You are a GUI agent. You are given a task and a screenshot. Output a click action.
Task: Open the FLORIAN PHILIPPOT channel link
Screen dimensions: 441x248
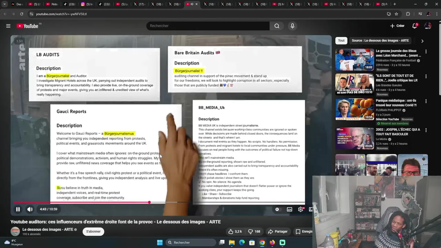click(389, 110)
